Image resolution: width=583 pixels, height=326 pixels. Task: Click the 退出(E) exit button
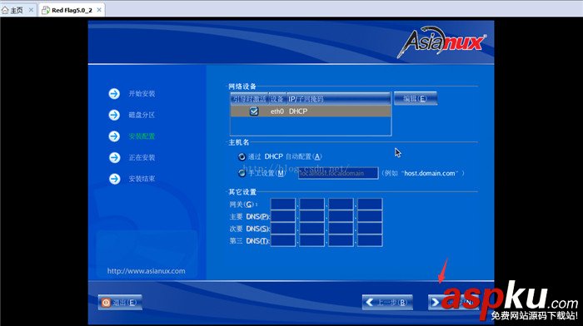(x=120, y=302)
